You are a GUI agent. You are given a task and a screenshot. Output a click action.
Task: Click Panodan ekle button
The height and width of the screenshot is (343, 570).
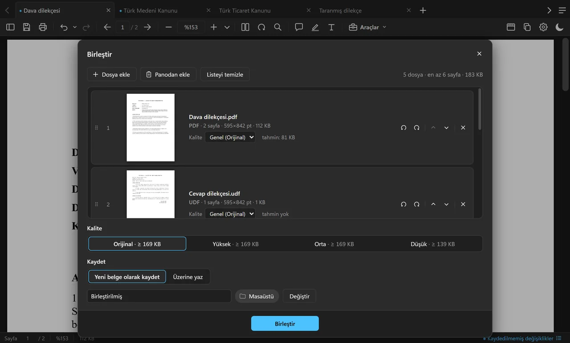[168, 74]
